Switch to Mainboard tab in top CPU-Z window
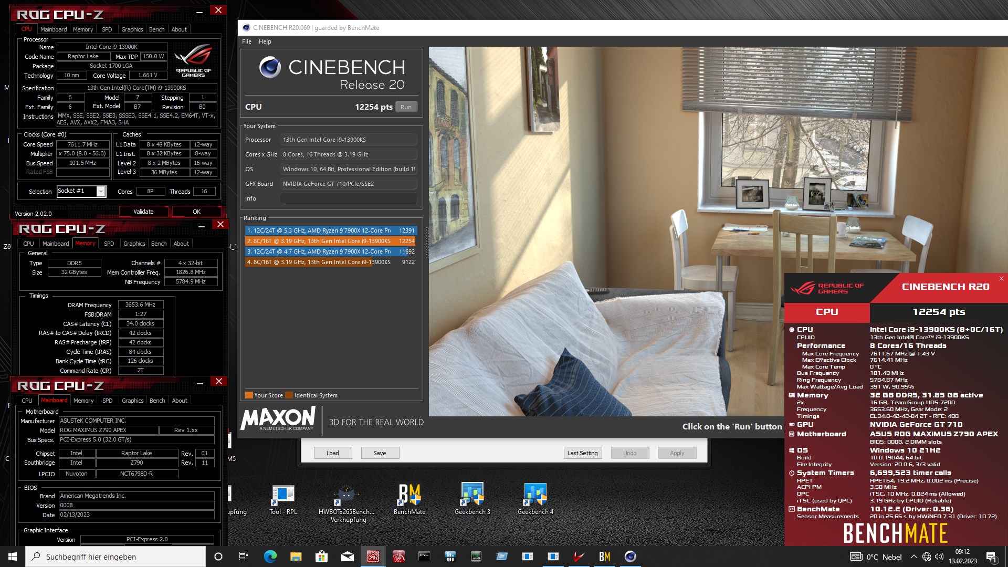The width and height of the screenshot is (1008, 567). 54,29
